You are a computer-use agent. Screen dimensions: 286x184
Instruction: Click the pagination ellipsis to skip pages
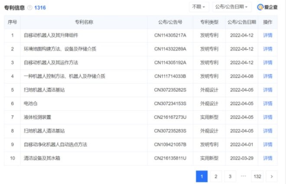pyautogui.click(x=244, y=176)
